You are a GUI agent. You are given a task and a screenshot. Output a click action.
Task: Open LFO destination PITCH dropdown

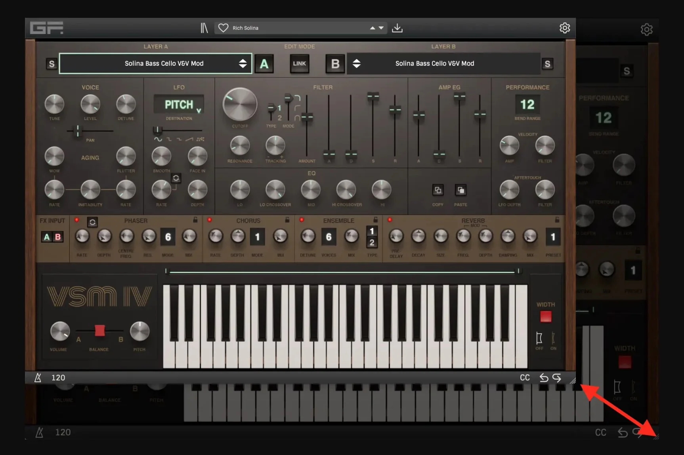[x=179, y=105]
